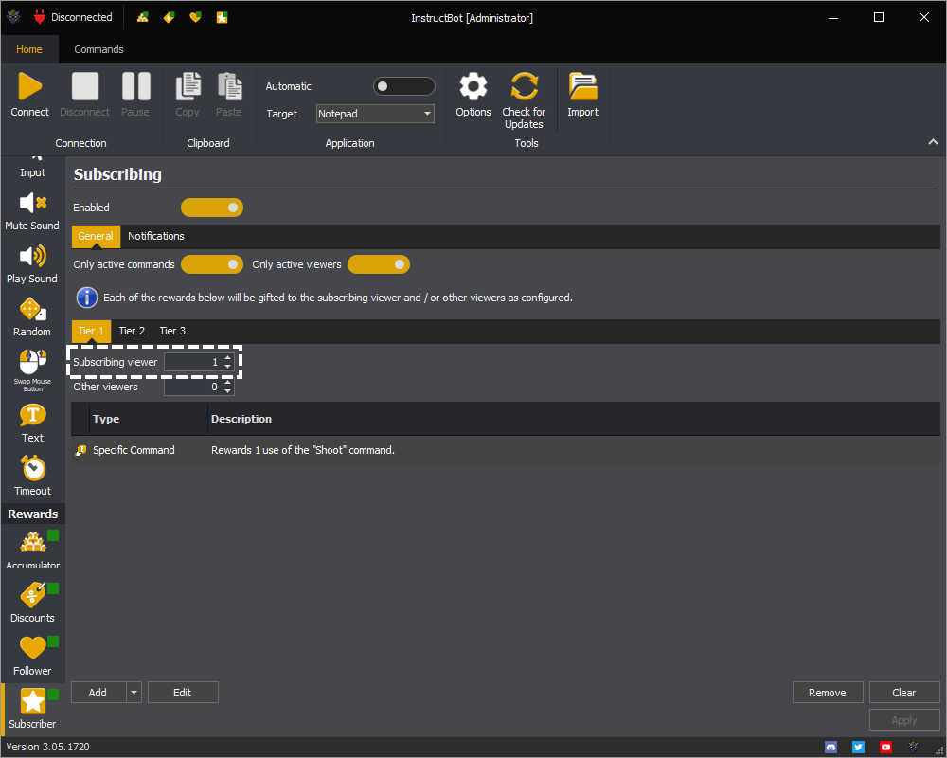
Task: Click the Apply button
Action: (x=904, y=720)
